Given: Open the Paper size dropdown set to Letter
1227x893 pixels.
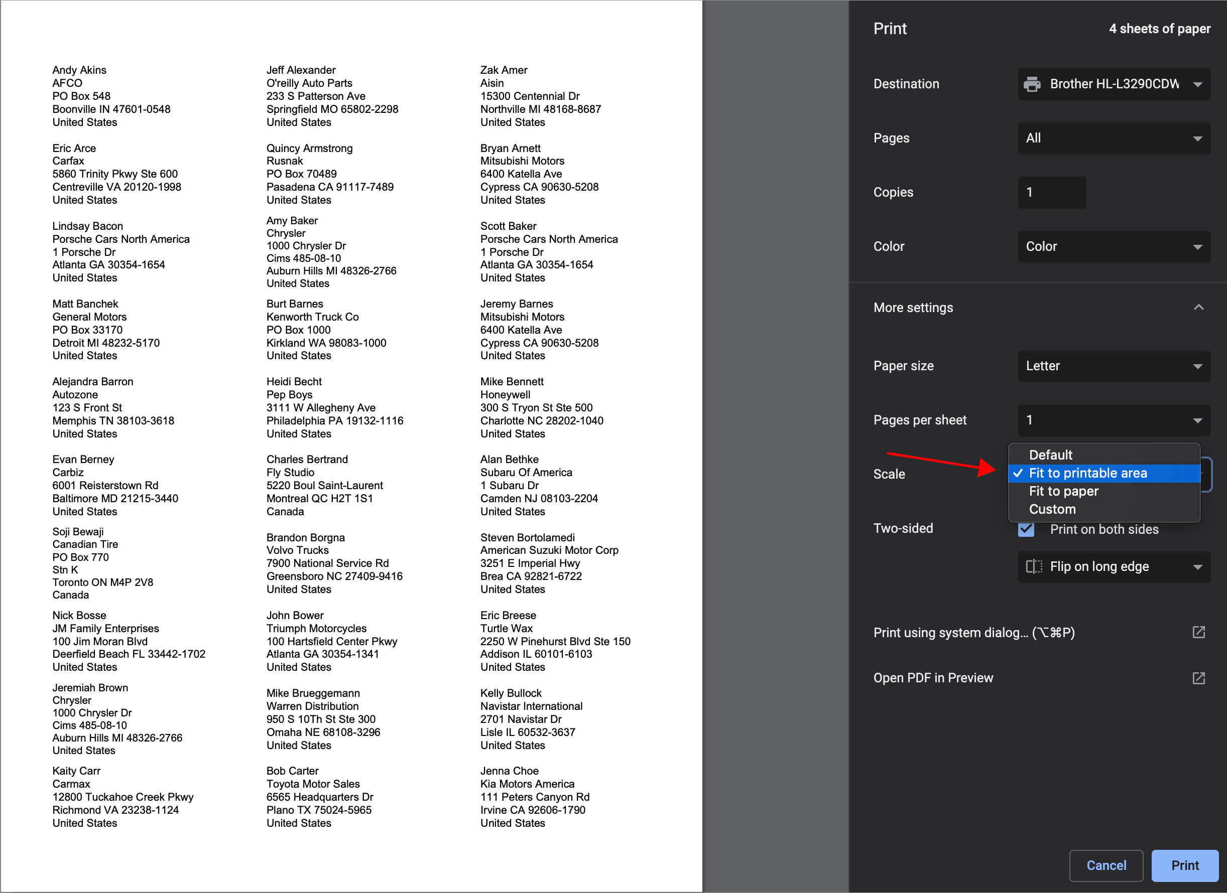Looking at the screenshot, I should tap(1114, 366).
